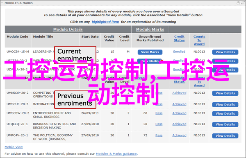Image resolution: width=246 pixels, height=158 pixels.
Task: Select module code UFQEEQ-20-1
Action: tap(17, 124)
